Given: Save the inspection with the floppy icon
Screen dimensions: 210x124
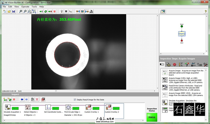Looking at the screenshot, I should click(x=14, y=11).
